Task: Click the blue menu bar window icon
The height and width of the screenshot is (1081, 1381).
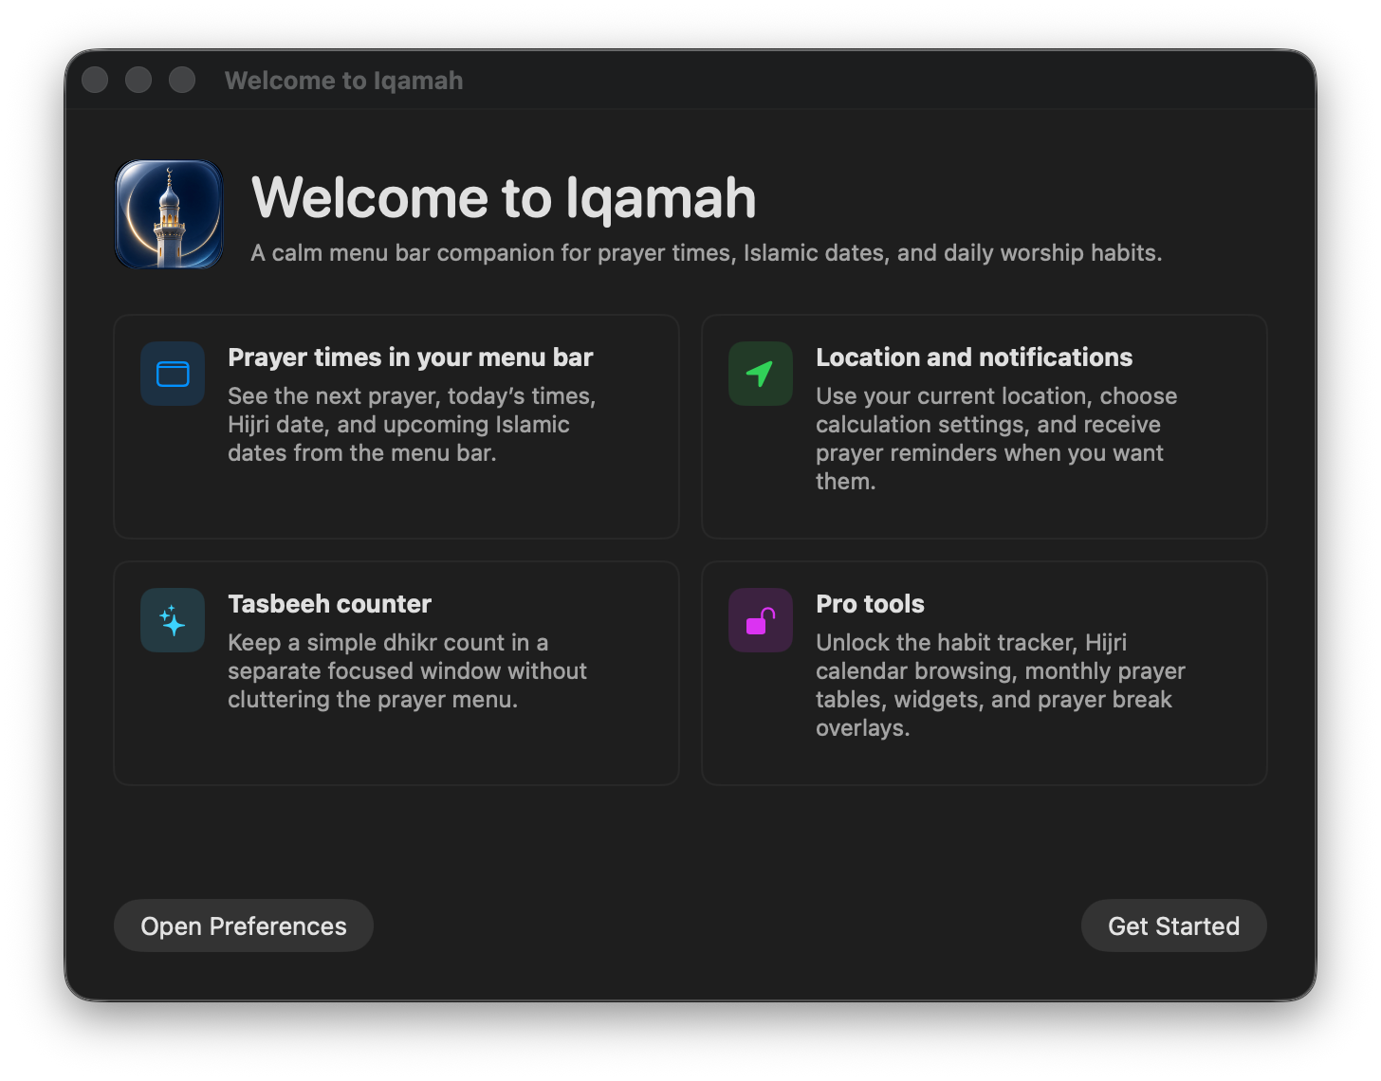Action: (x=173, y=374)
